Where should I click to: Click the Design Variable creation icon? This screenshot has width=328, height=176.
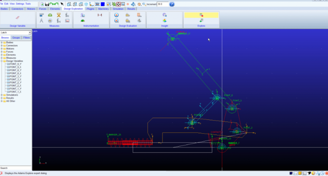(x=18, y=17)
